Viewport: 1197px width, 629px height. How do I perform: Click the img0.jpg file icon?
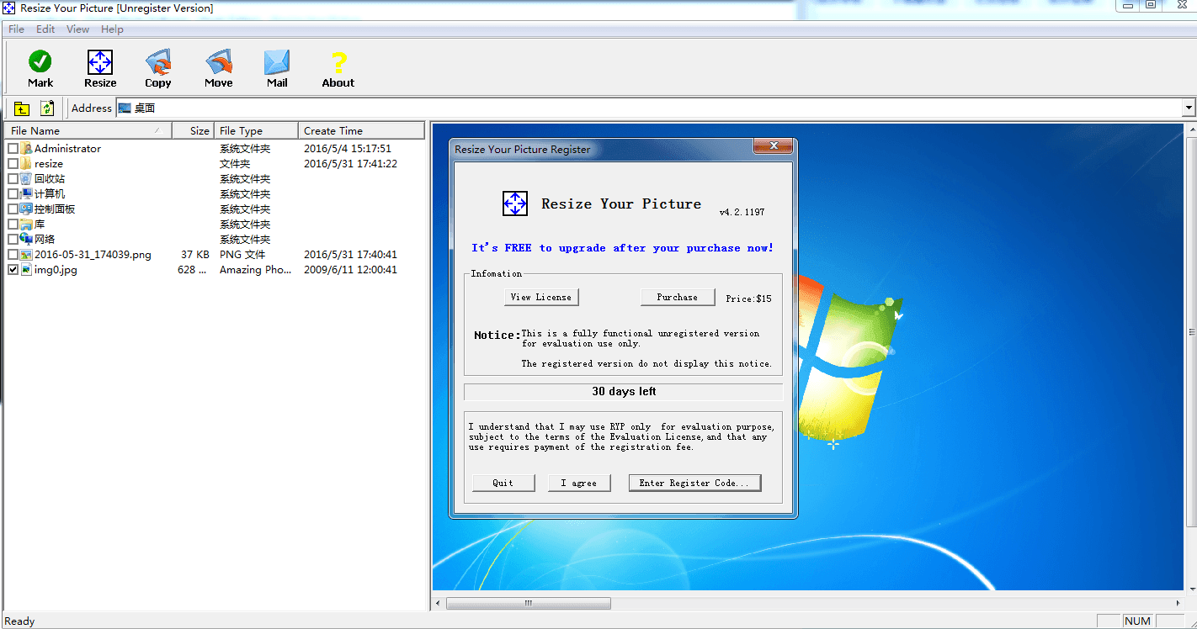coord(26,270)
